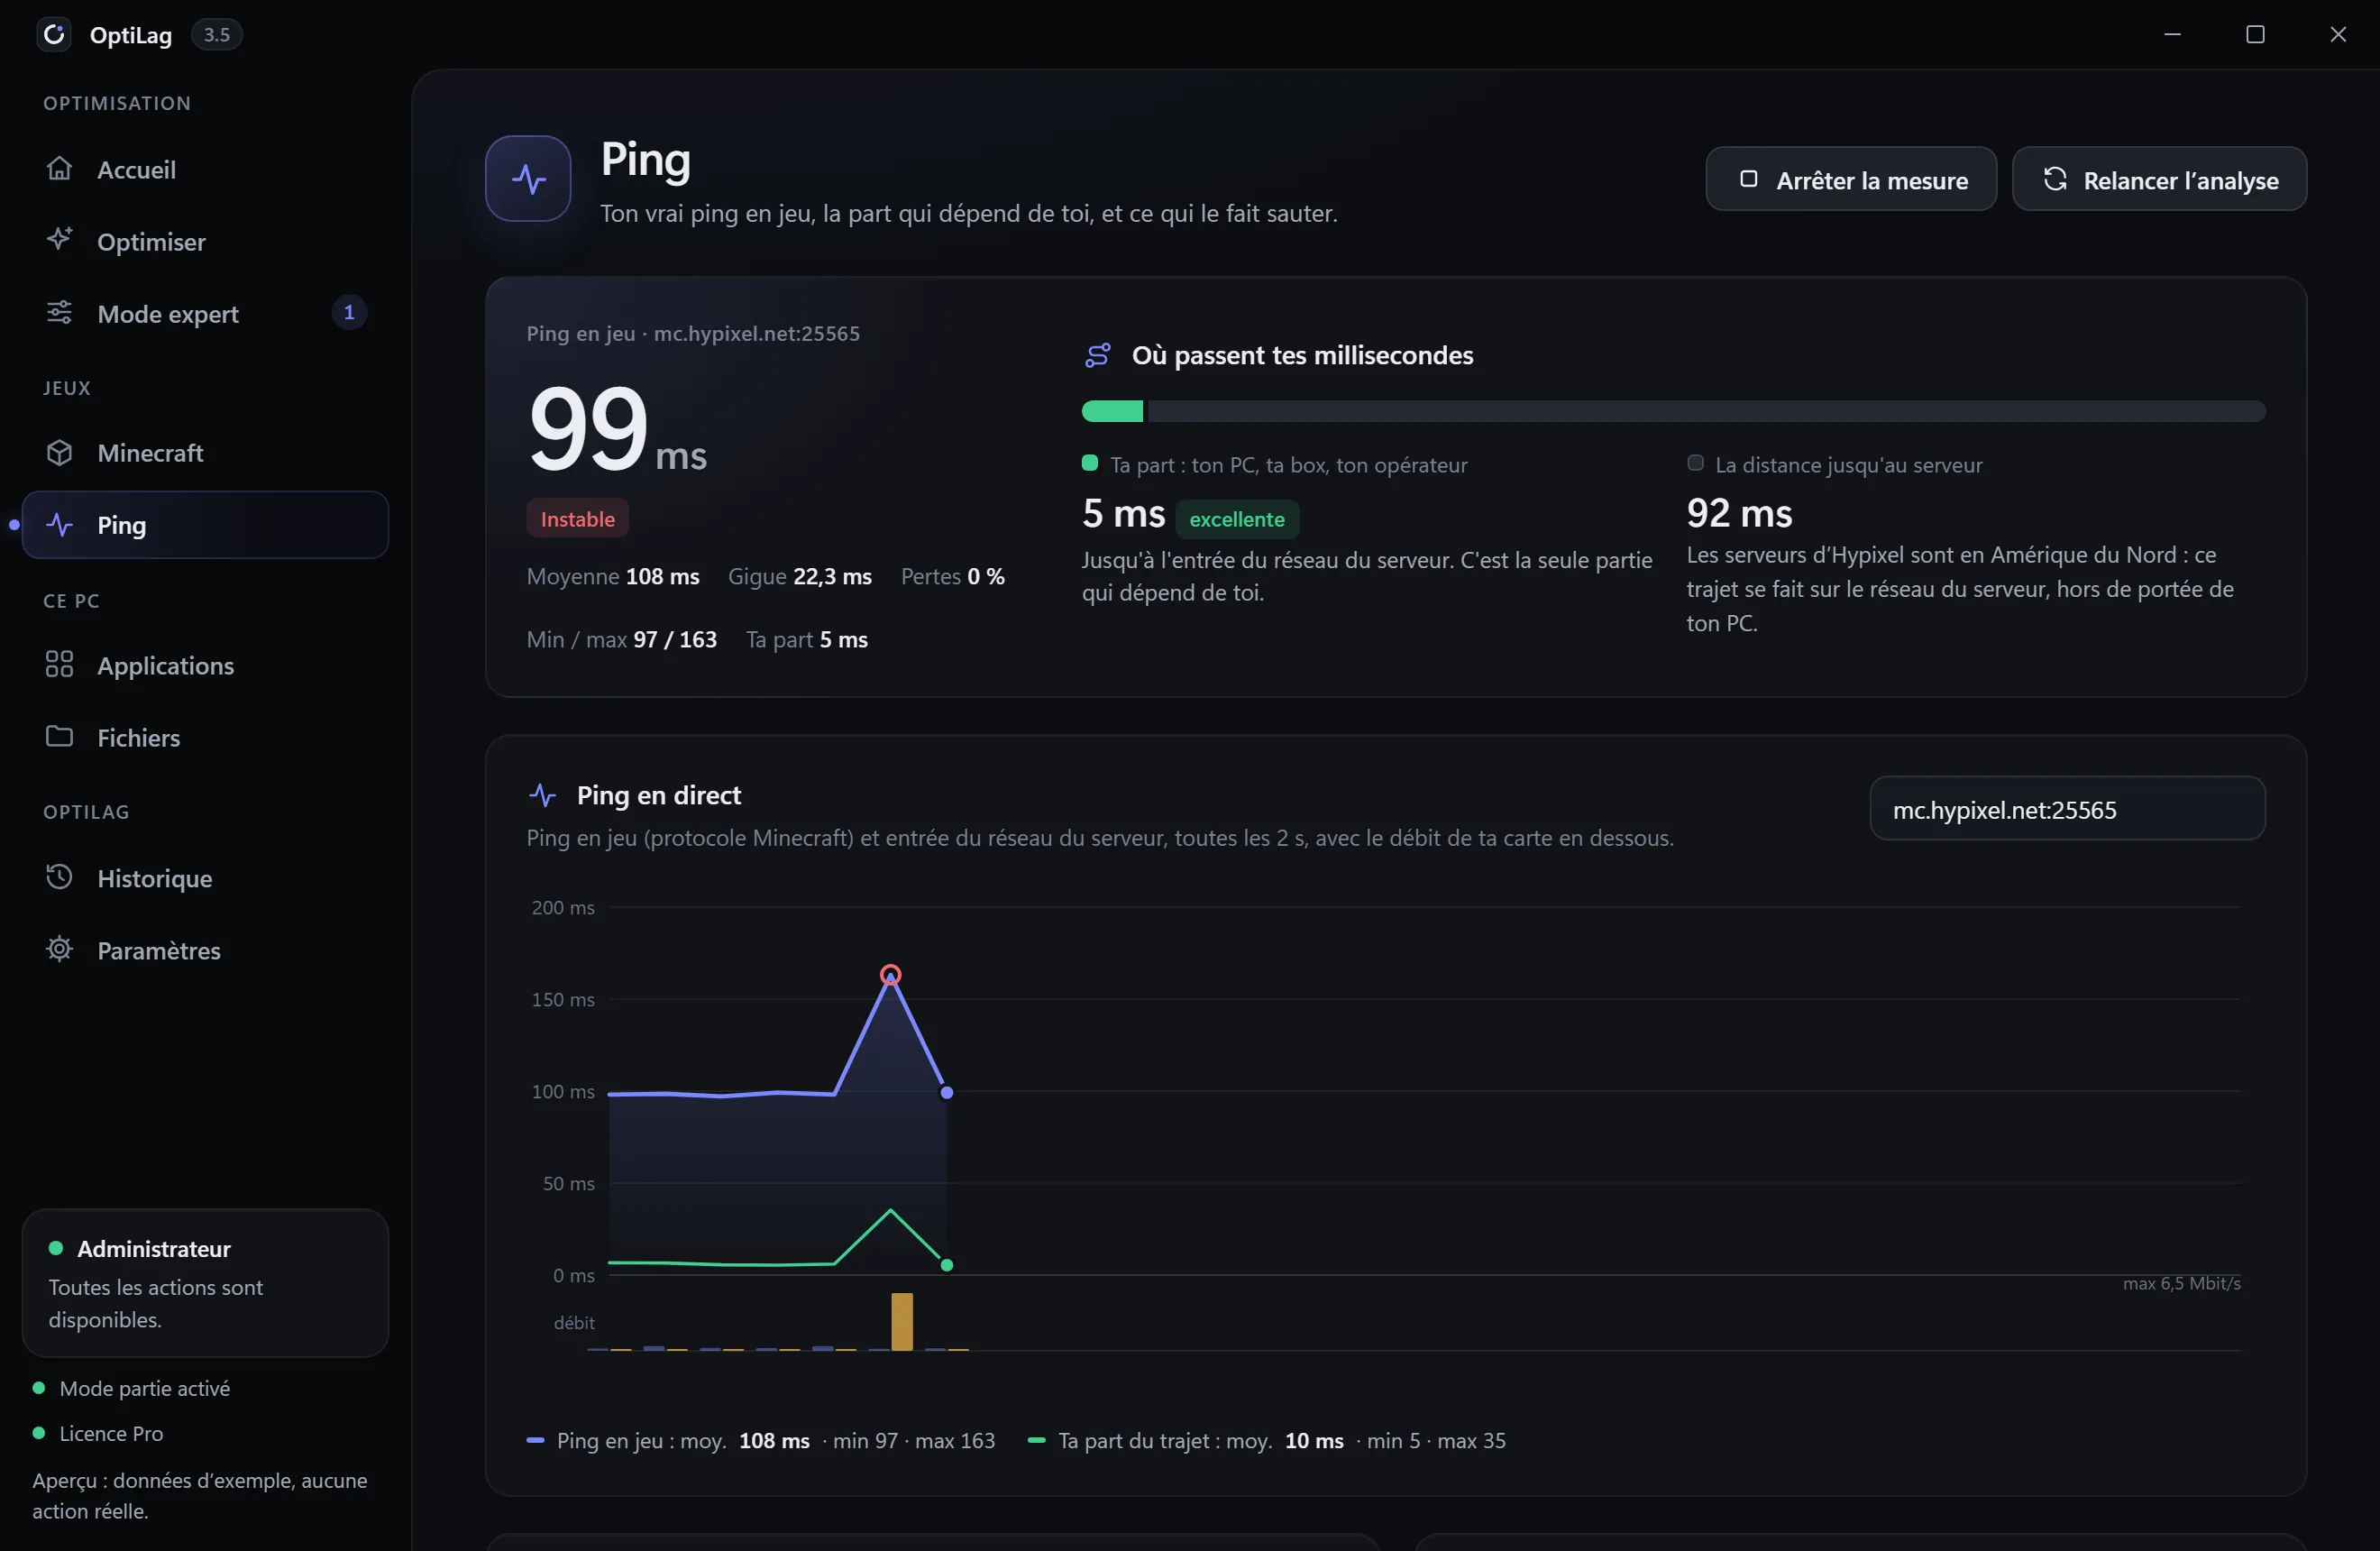Click Ping en jeu legend entry under graph
The image size is (2380, 1551).
[x=761, y=1440]
